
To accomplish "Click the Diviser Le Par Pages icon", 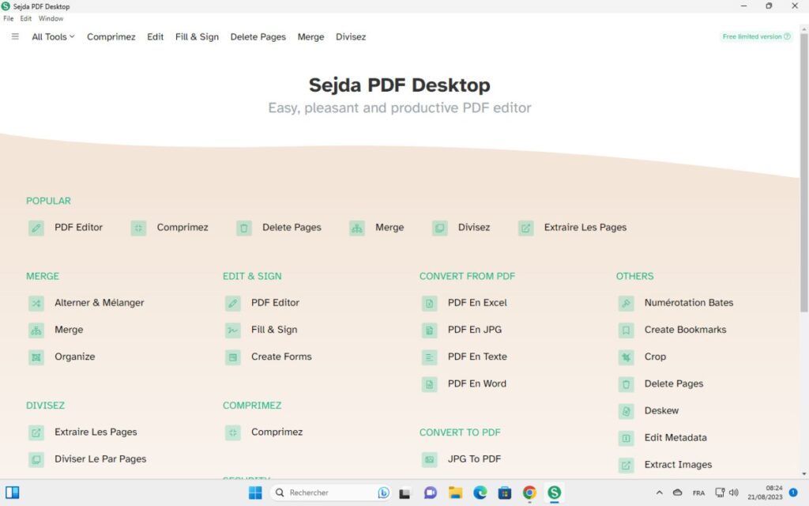I will 36,459.
